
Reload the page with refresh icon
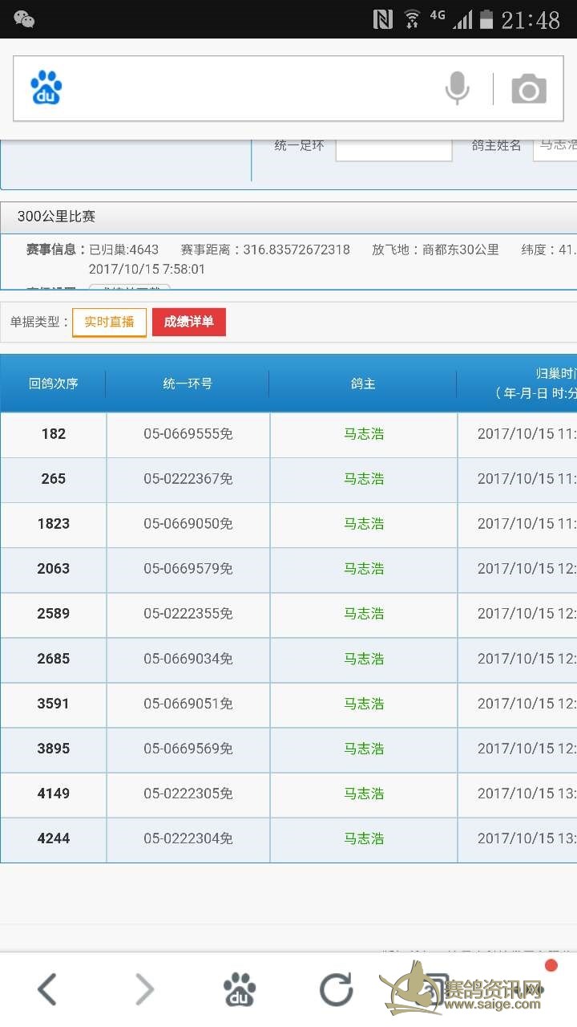coord(336,989)
